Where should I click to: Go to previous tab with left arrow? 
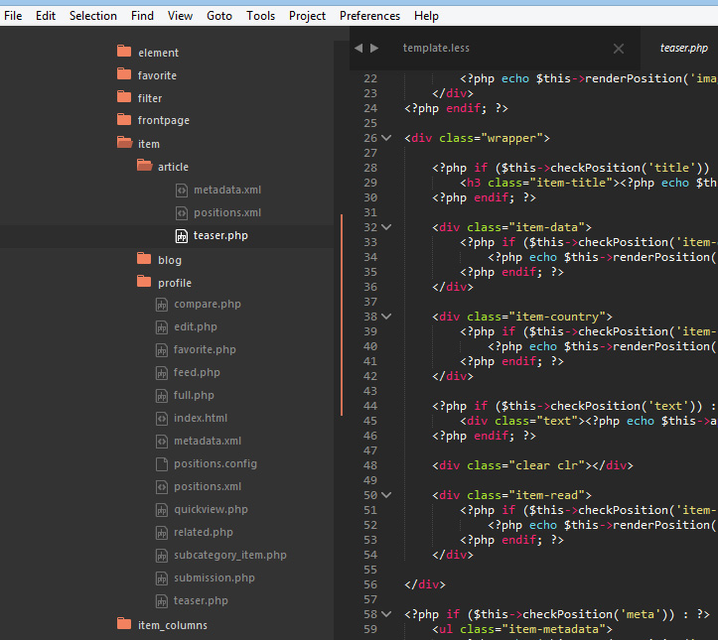click(359, 48)
